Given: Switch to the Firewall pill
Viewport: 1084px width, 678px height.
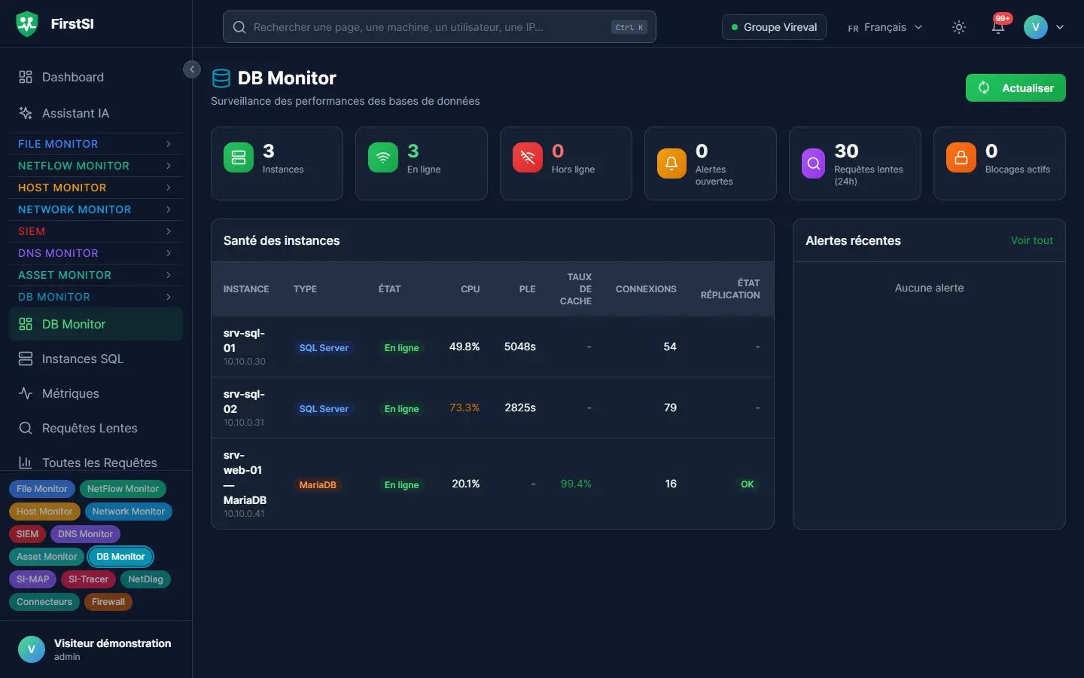Looking at the screenshot, I should (108, 602).
